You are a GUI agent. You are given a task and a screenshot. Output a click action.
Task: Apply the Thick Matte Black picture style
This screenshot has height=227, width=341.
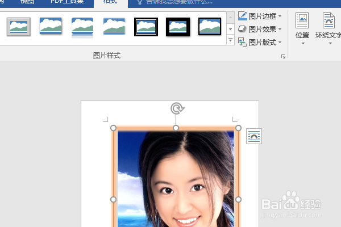tap(178, 27)
